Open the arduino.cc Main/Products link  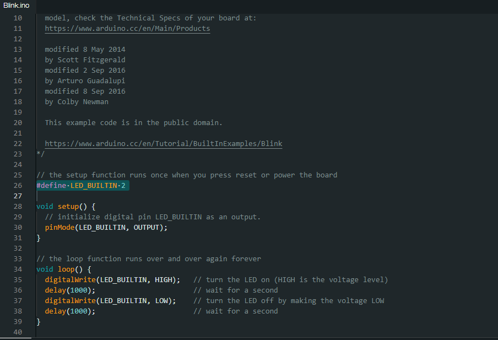click(x=127, y=28)
